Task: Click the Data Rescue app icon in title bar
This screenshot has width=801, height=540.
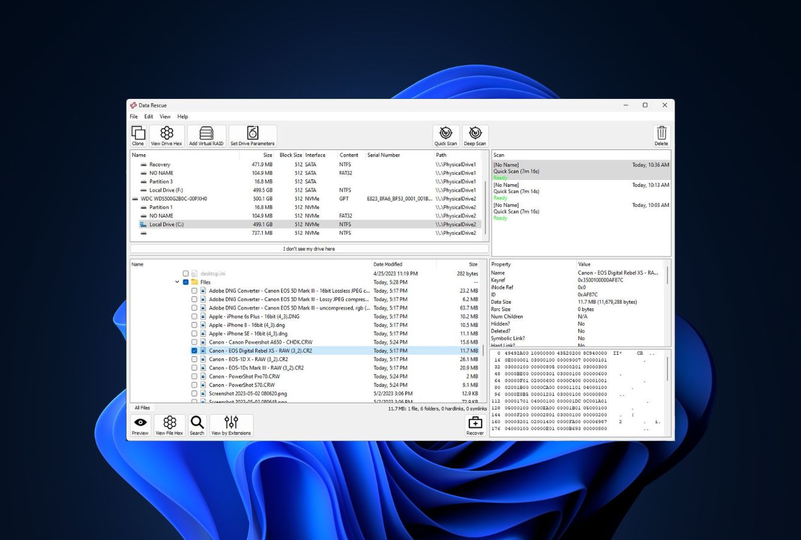Action: click(x=134, y=105)
